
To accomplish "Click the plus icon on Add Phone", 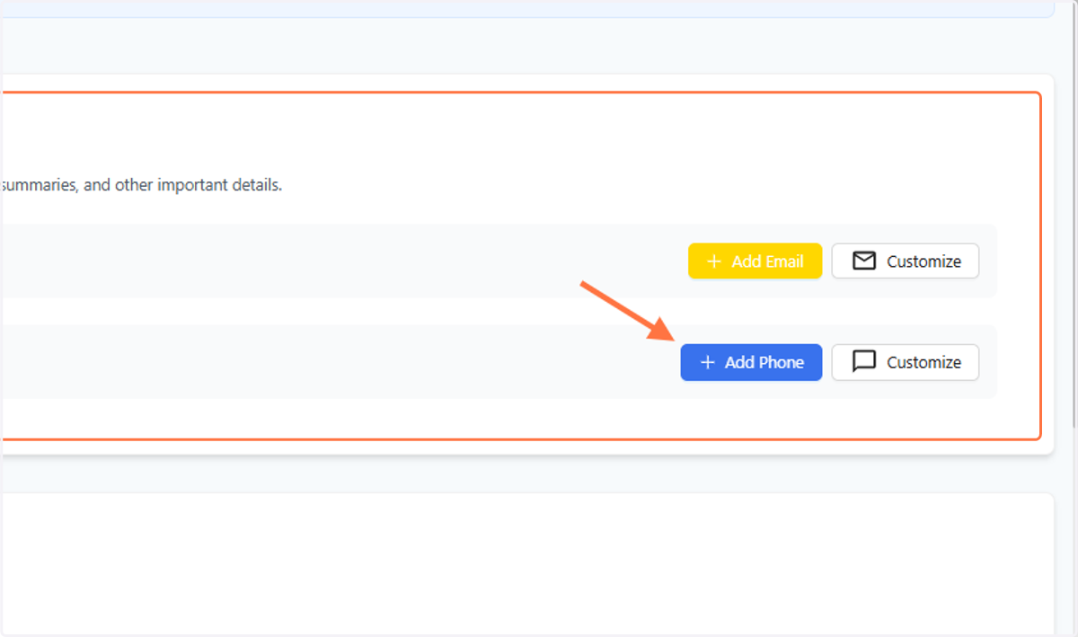I will tap(707, 362).
